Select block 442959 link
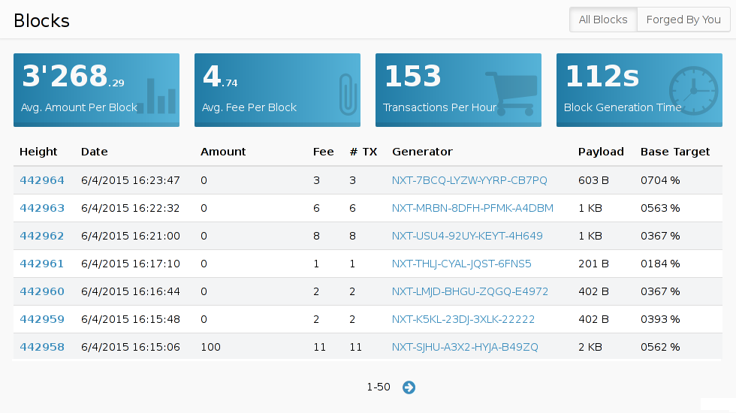 (x=42, y=319)
